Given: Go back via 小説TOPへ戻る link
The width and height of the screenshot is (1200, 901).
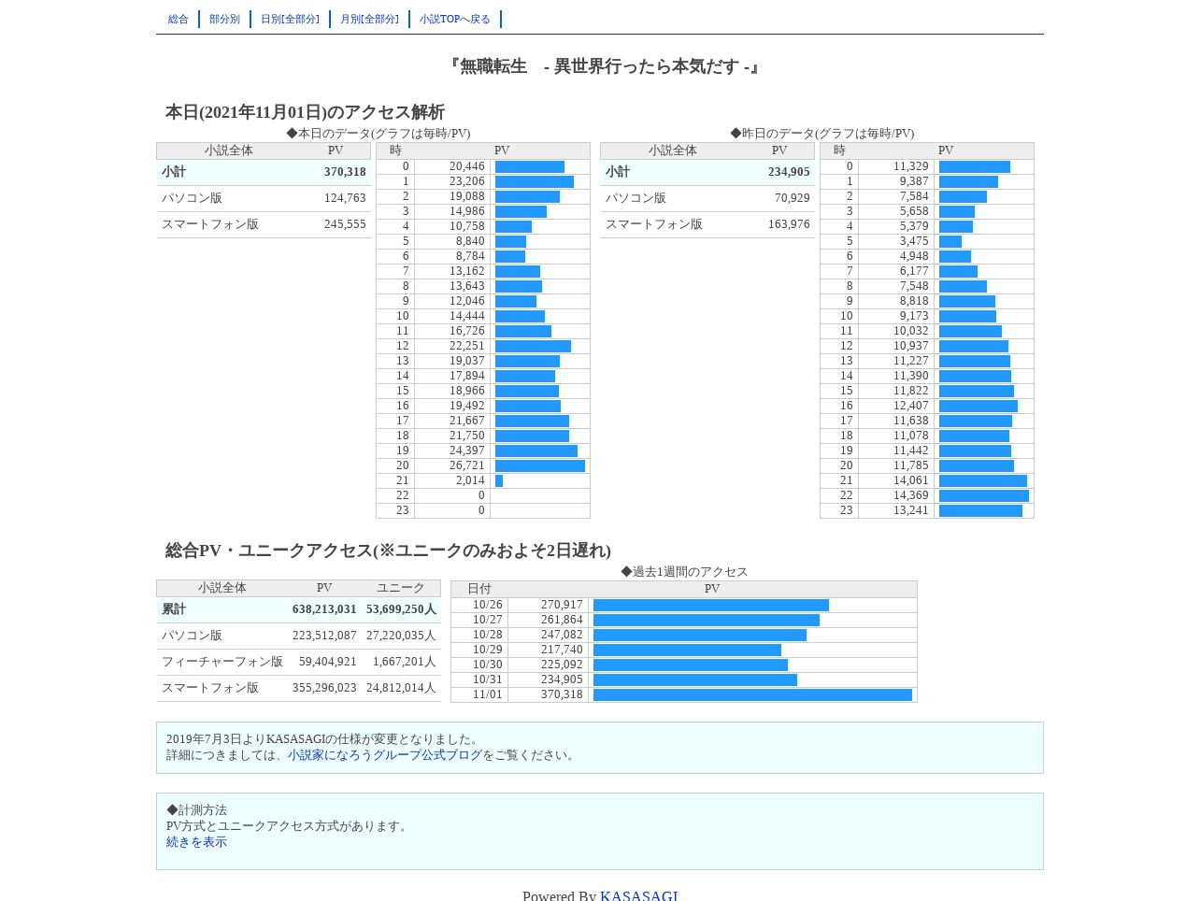Looking at the screenshot, I should click(x=455, y=19).
